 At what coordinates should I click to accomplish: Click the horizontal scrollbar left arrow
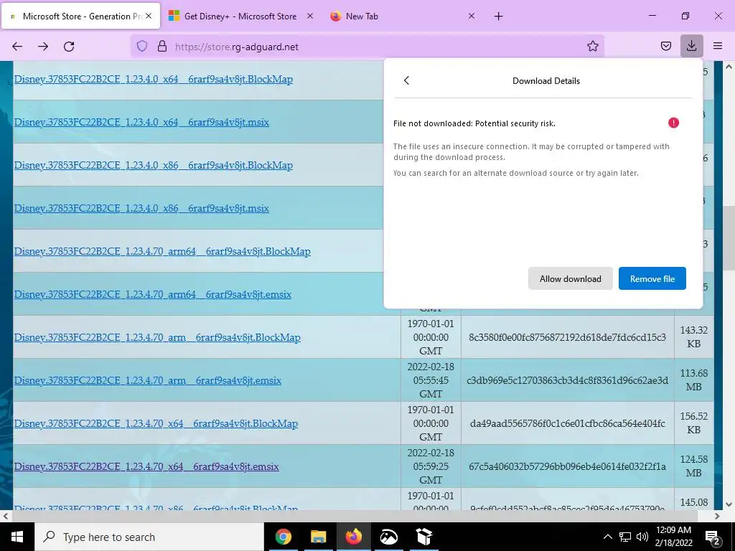5,517
